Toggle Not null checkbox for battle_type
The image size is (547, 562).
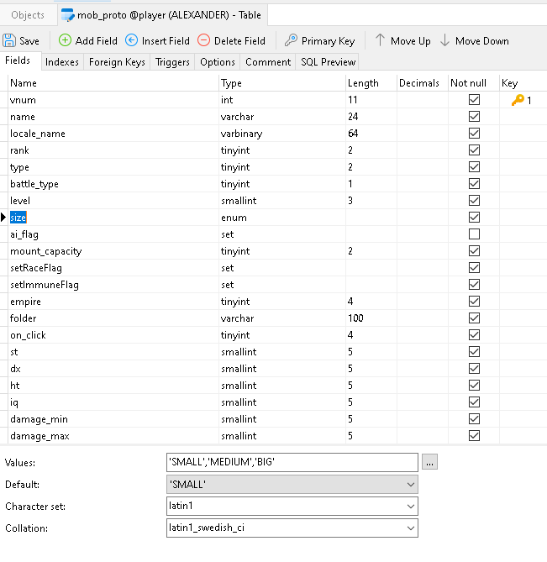(x=474, y=183)
